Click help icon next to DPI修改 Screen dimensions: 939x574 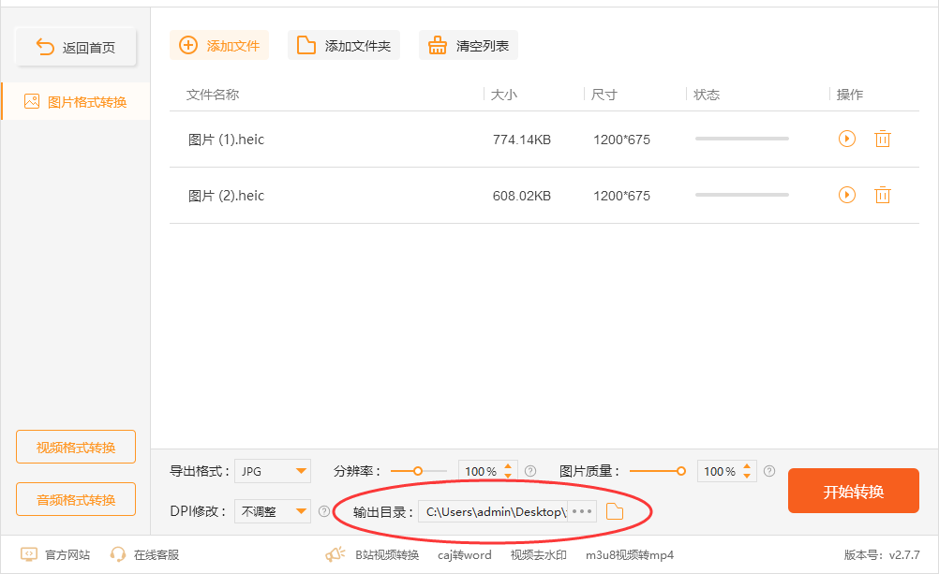pyautogui.click(x=324, y=511)
